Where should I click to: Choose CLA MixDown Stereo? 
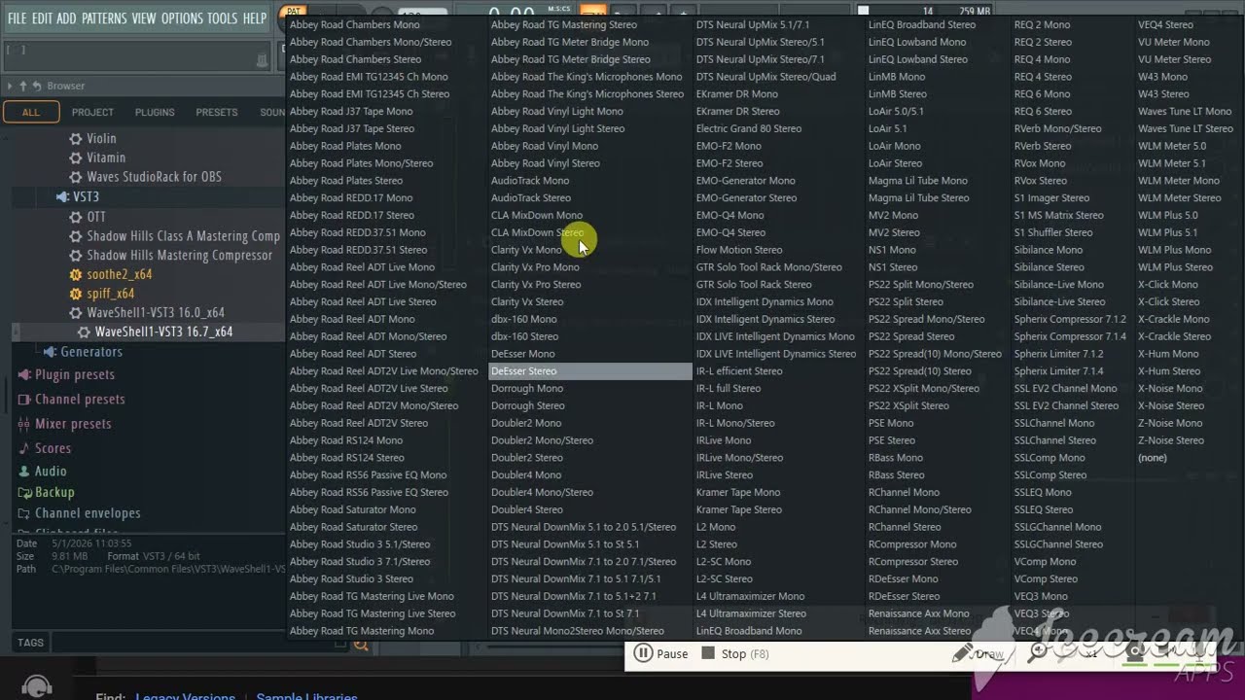pos(538,232)
